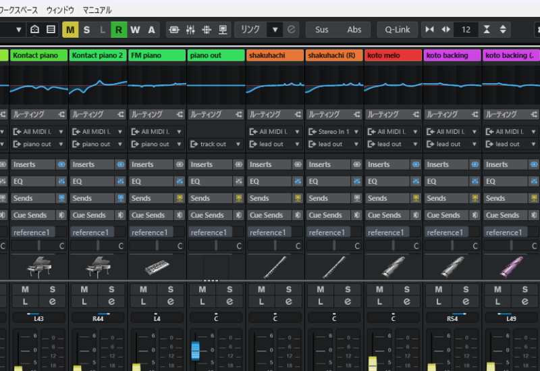Click routing link icon on Kontact piano
This screenshot has height=371, width=540.
click(x=61, y=114)
